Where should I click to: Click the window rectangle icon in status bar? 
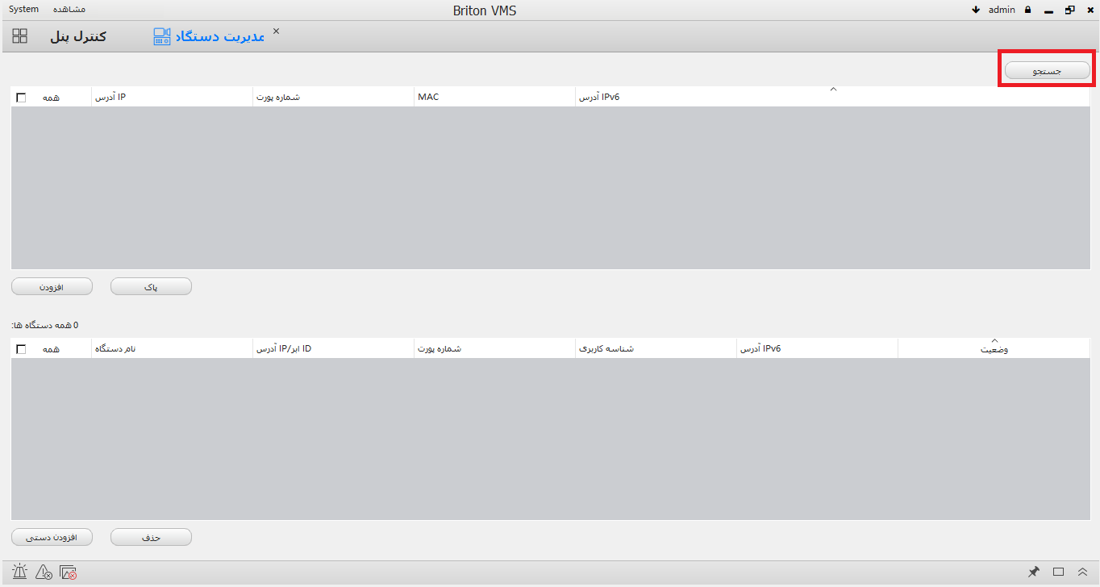tap(1059, 572)
